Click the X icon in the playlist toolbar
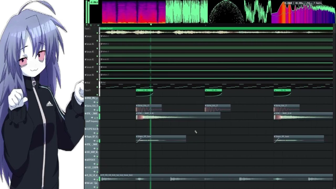The width and height of the screenshot is (336, 189). [91, 25]
